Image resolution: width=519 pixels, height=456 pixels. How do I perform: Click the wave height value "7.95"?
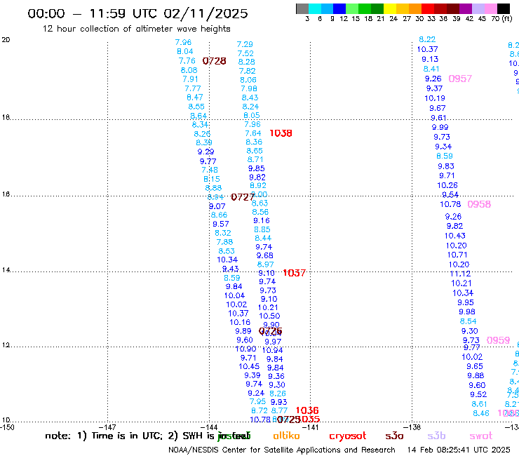click(x=257, y=401)
